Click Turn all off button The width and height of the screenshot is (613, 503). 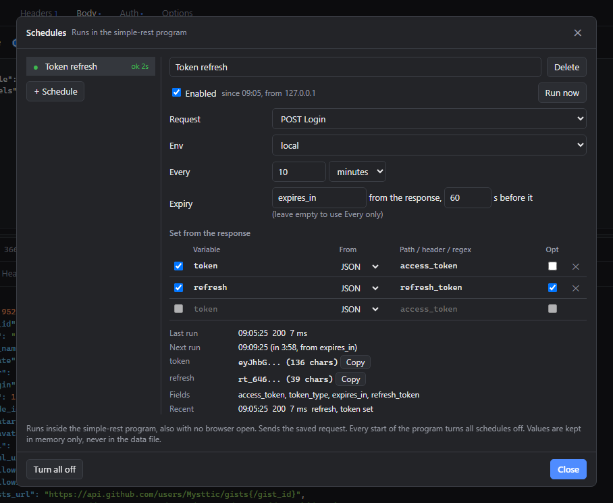point(54,469)
